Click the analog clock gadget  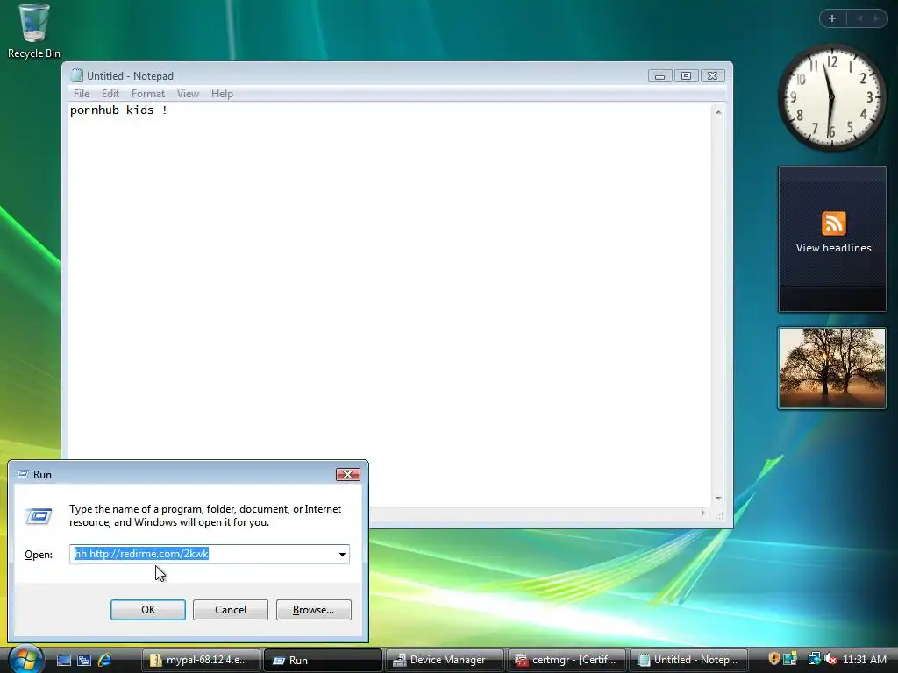[831, 97]
